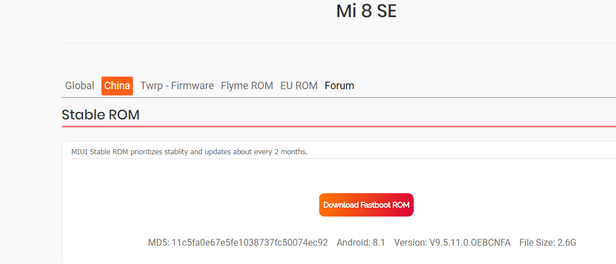
Task: Click the Stable ROM section heading
Action: coord(100,114)
